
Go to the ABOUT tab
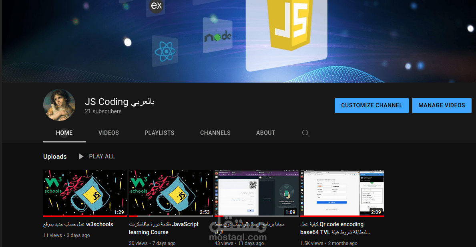pyautogui.click(x=266, y=133)
